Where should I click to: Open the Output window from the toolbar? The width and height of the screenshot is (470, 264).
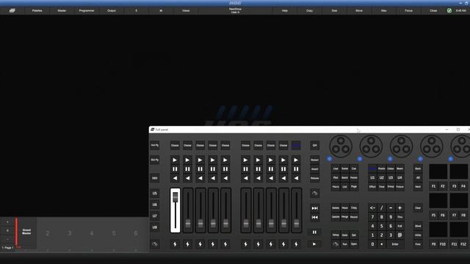[112, 10]
